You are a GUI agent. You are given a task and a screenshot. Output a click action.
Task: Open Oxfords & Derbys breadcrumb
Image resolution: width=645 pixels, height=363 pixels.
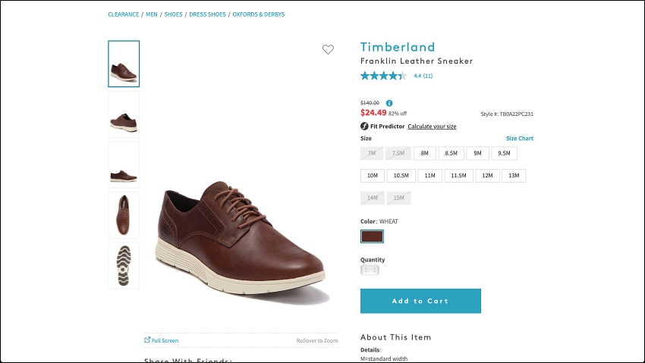click(x=258, y=14)
